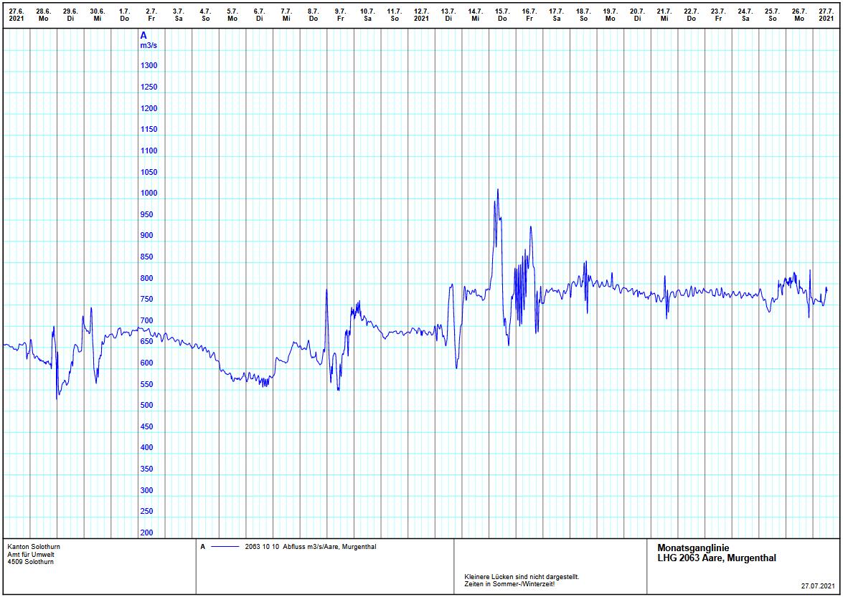This screenshot has height=597, width=843.
Task: Click the 500 y-axis tick label
Action: click(146, 406)
